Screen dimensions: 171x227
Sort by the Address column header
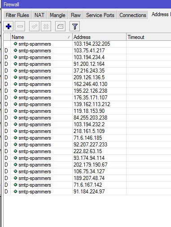99,37
